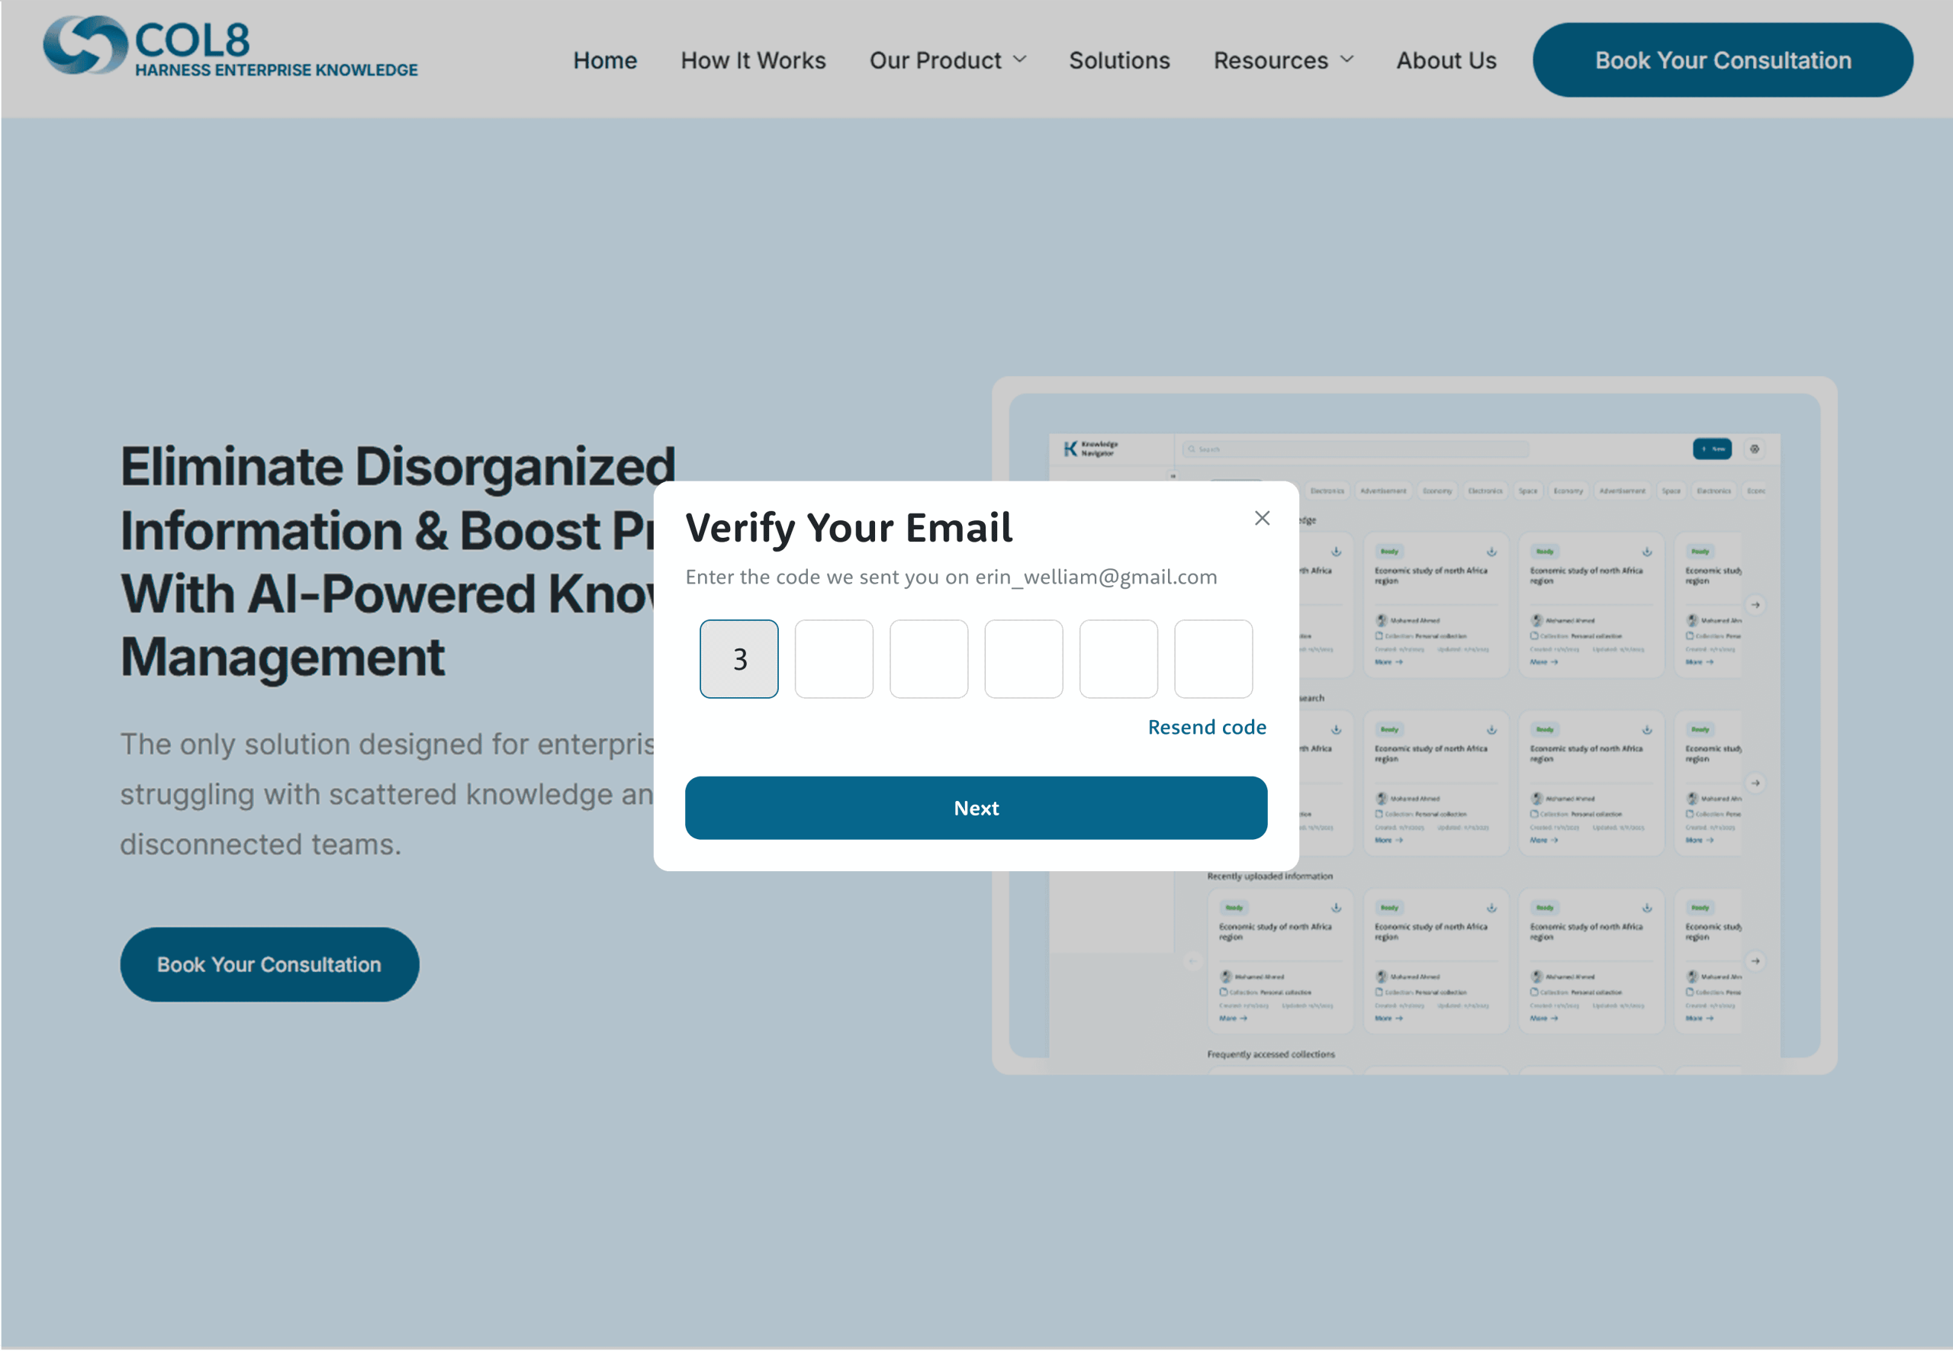Select the third verification code box
This screenshot has width=1953, height=1351.
pyautogui.click(x=928, y=658)
